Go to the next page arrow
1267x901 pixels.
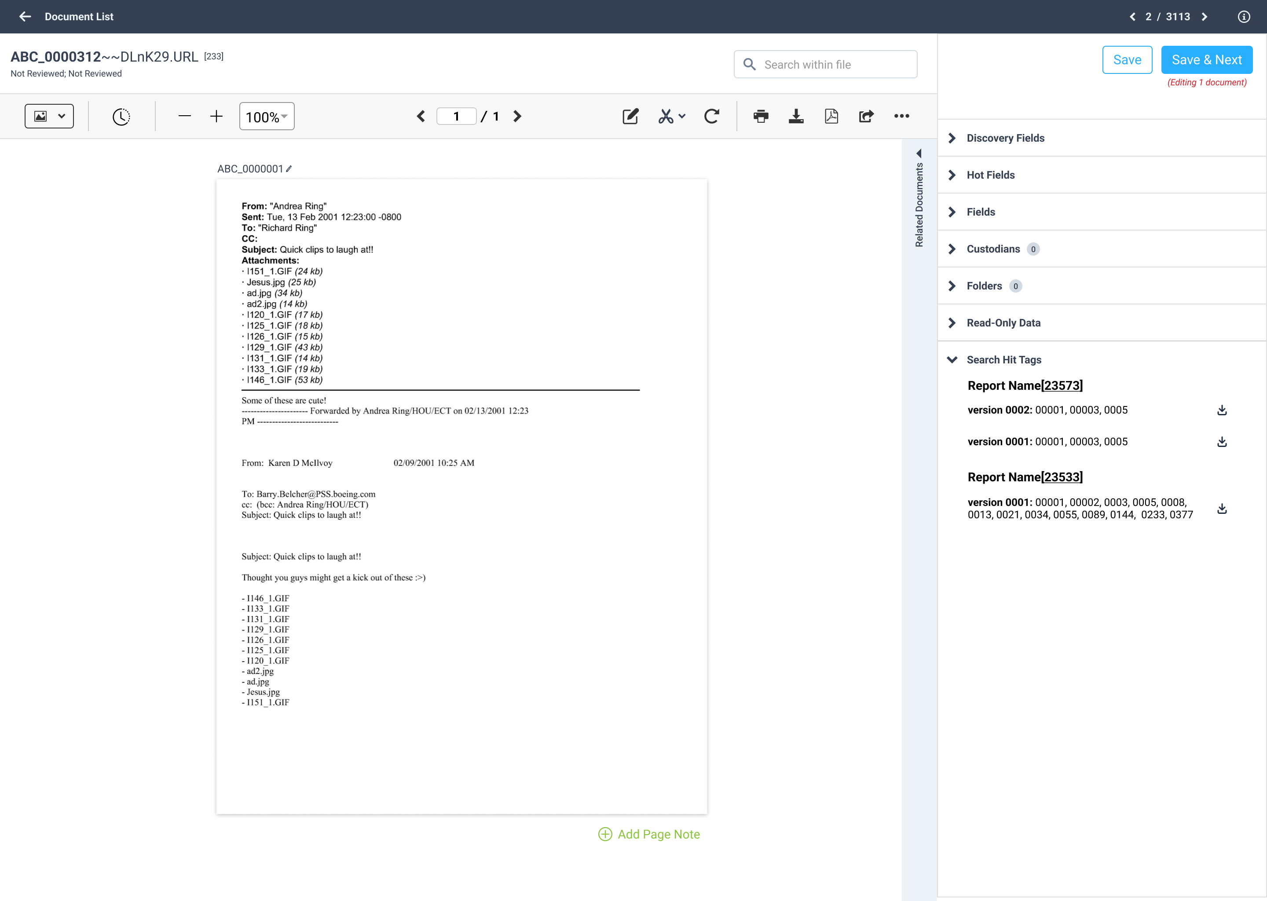tap(517, 116)
